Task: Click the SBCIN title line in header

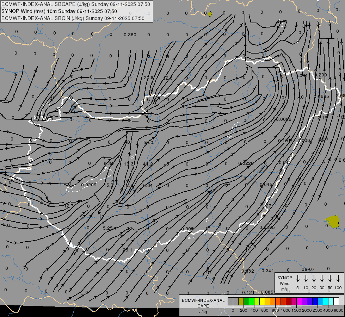Action: pos(73,18)
